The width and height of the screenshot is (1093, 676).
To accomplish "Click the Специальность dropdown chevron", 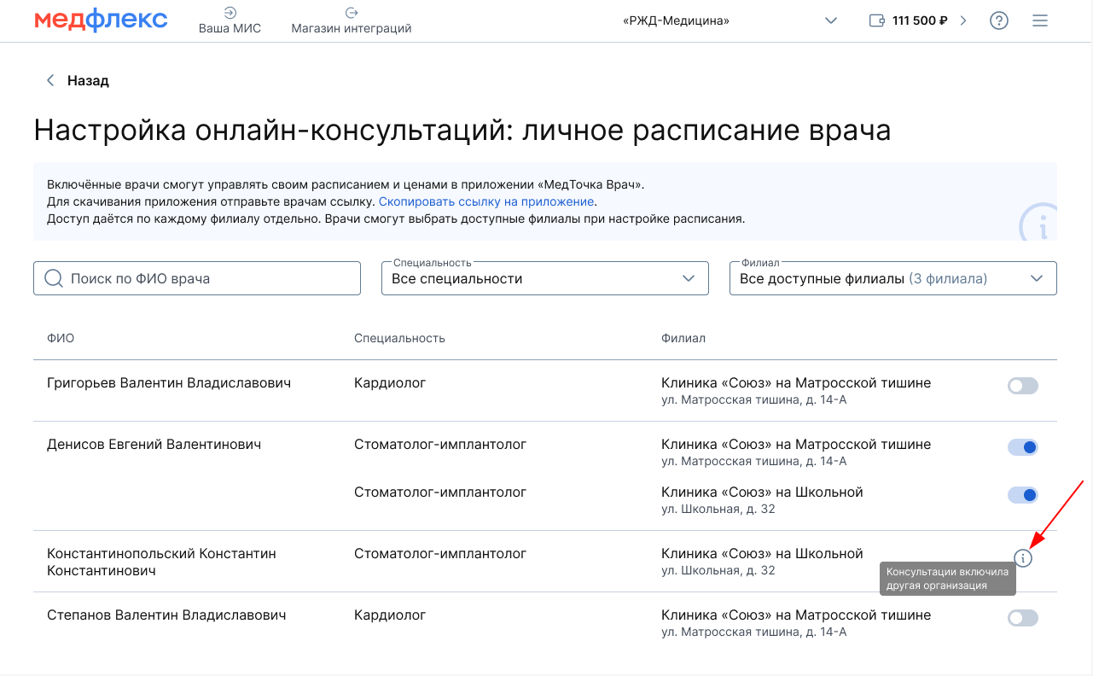I will pos(689,278).
